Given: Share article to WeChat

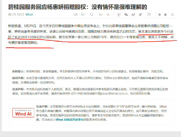Looking at the screenshot, I should pyautogui.click(x=126, y=14).
